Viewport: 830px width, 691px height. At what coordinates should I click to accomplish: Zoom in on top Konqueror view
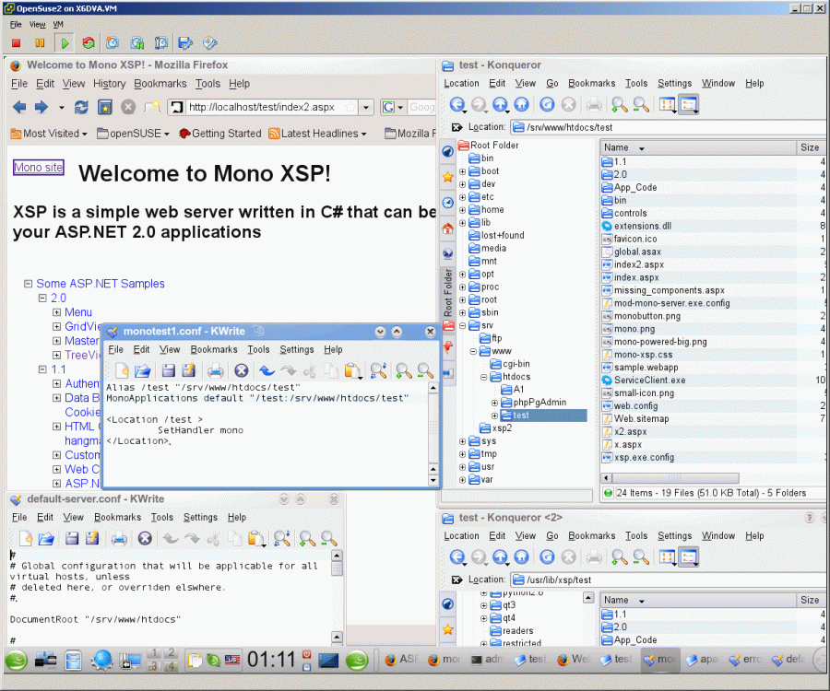click(619, 105)
